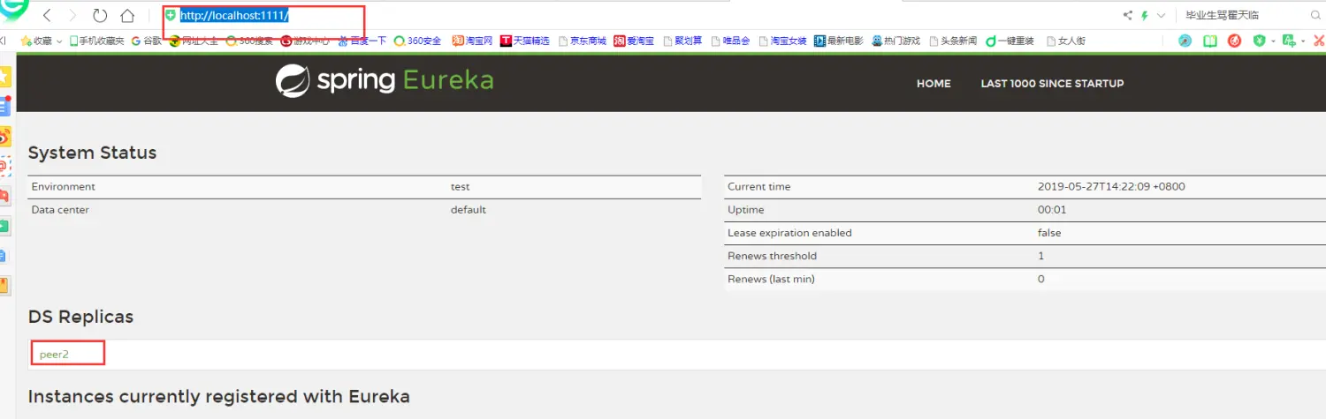Open the HOME navigation item

point(934,84)
